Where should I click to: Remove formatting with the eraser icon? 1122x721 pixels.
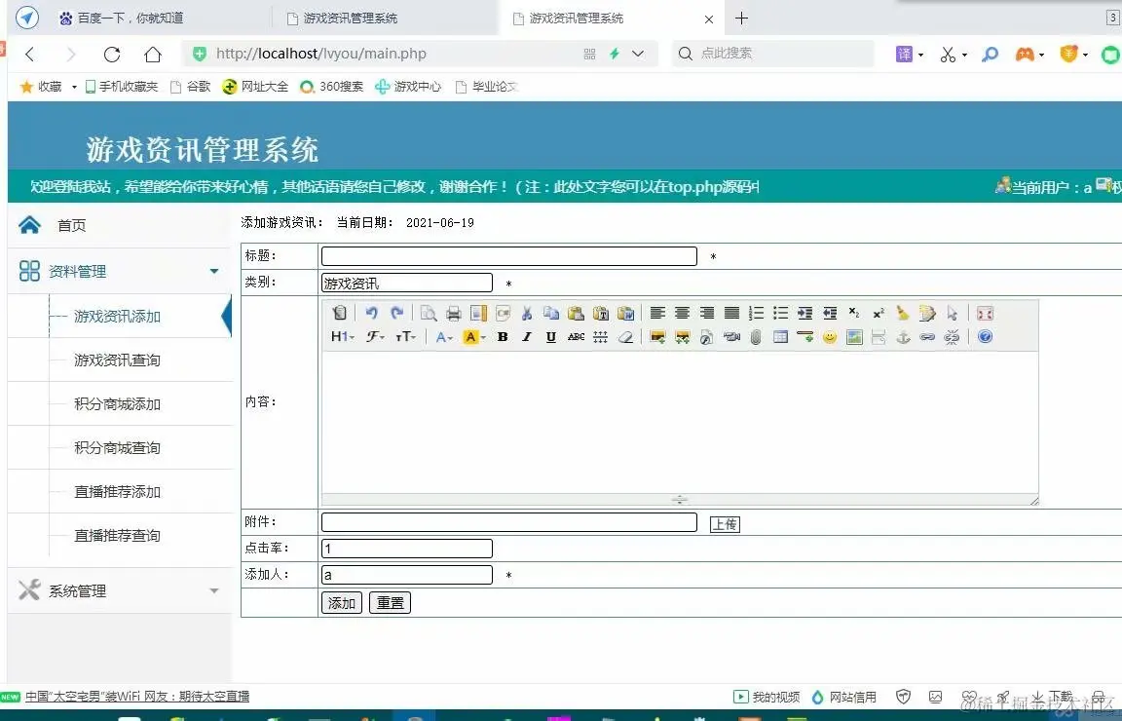pyautogui.click(x=625, y=336)
